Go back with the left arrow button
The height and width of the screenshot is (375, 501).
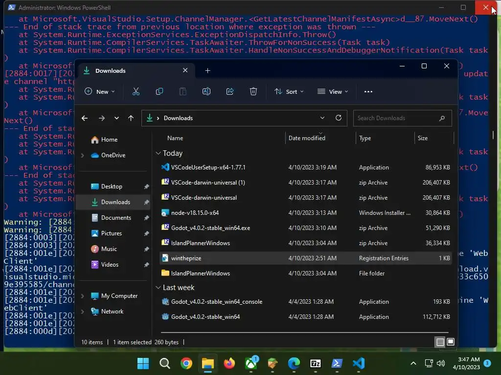tap(85, 118)
